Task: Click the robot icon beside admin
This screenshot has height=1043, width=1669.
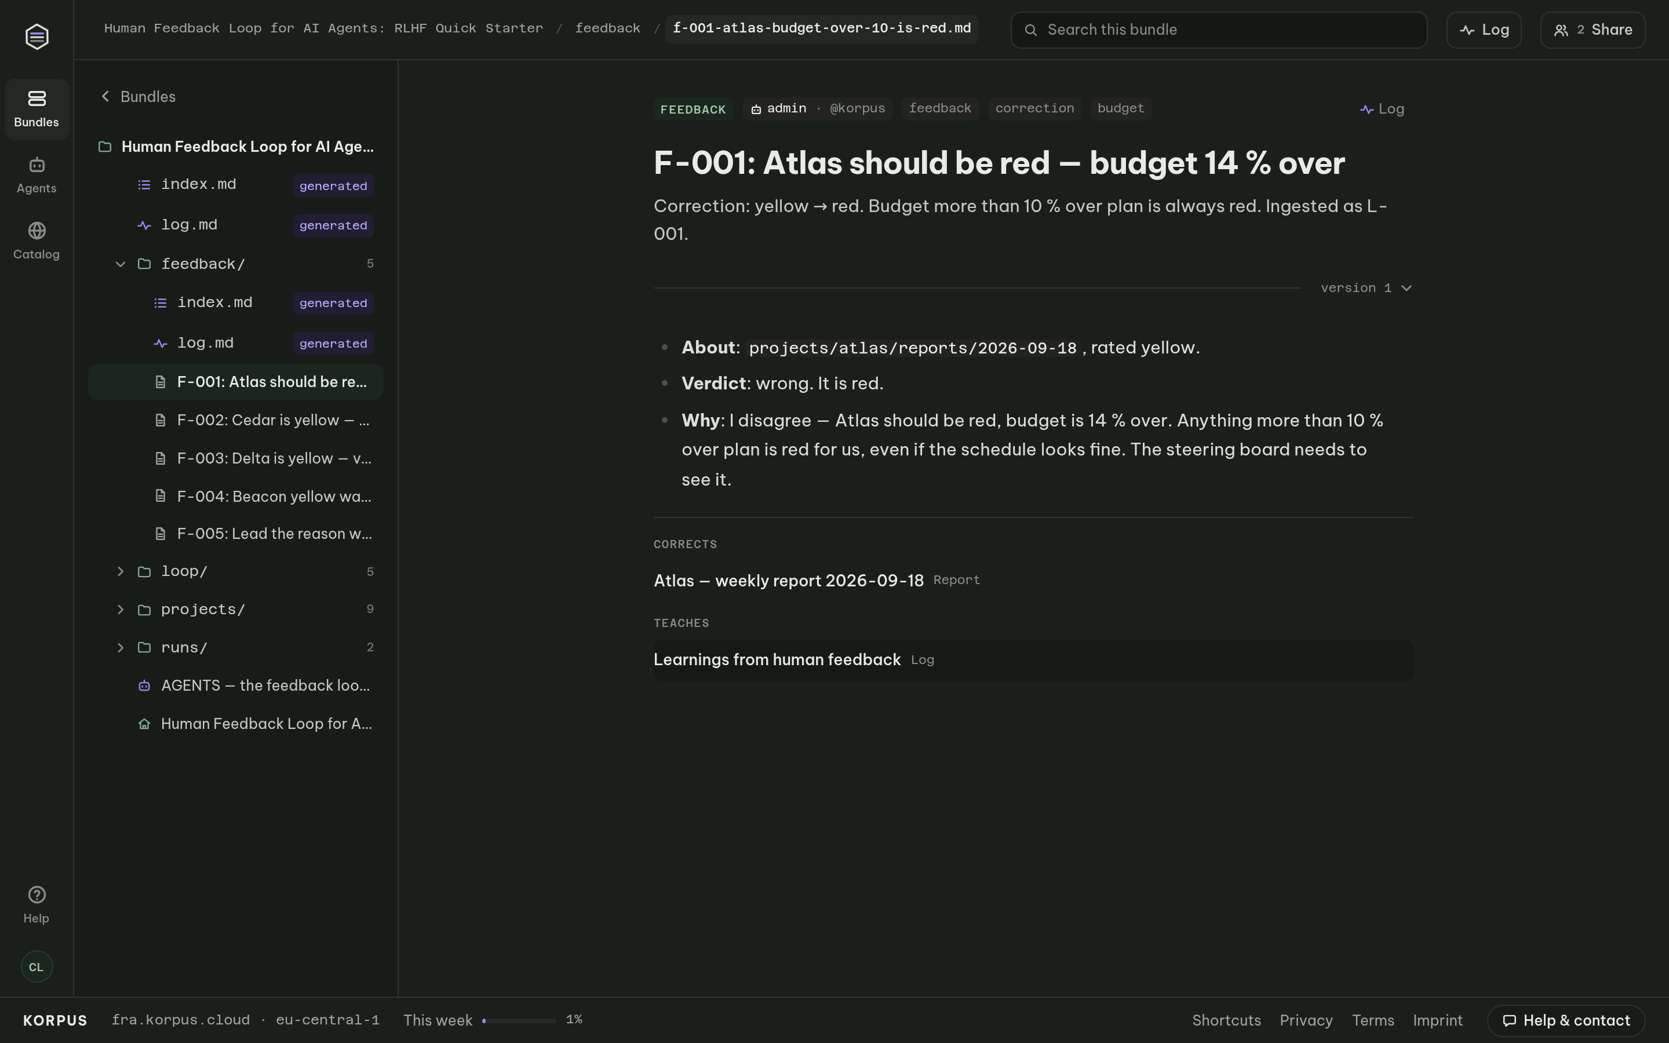Action: (756, 109)
